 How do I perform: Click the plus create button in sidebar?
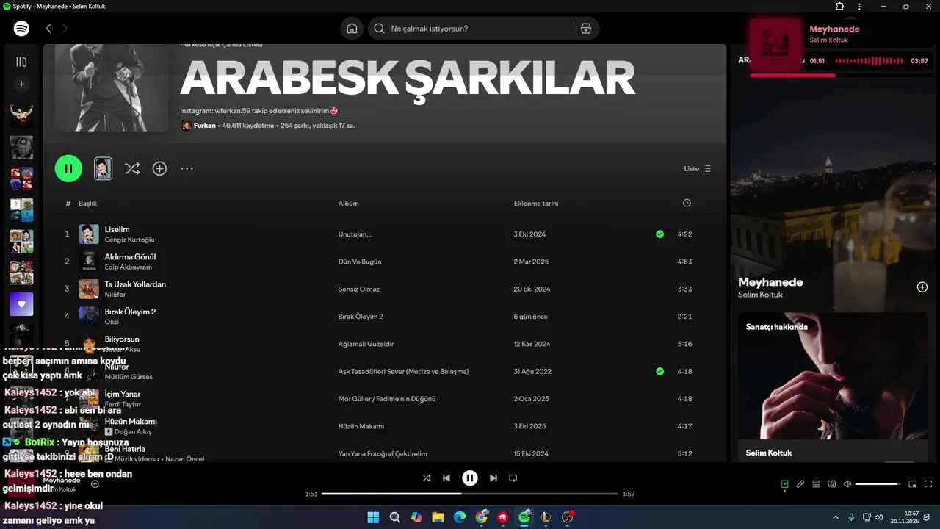click(21, 84)
